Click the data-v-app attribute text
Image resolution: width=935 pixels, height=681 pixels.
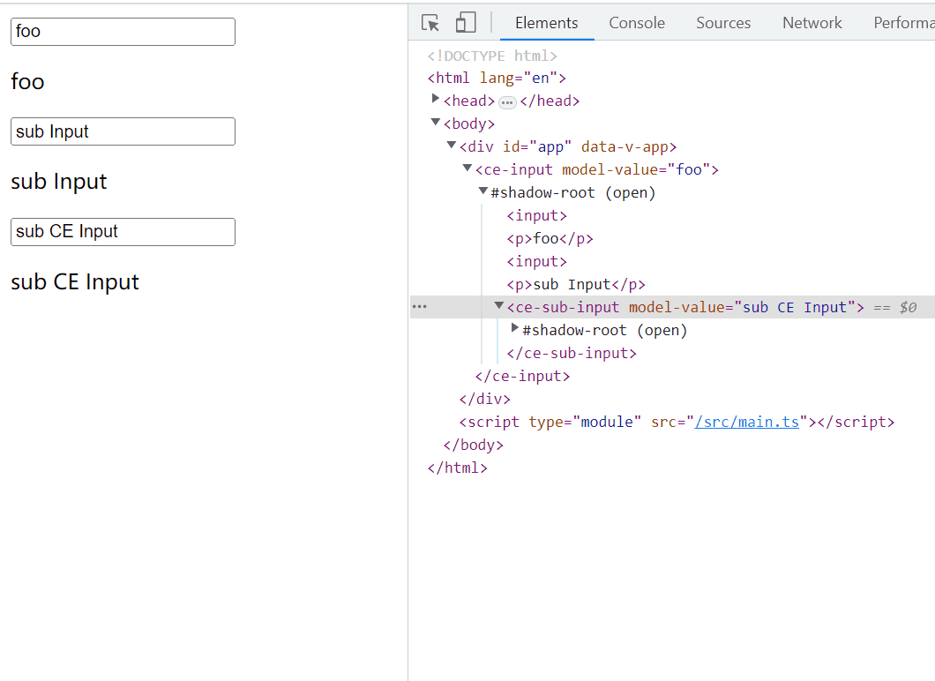pos(625,147)
